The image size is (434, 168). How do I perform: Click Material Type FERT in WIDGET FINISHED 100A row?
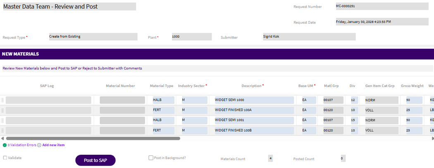tap(164, 110)
